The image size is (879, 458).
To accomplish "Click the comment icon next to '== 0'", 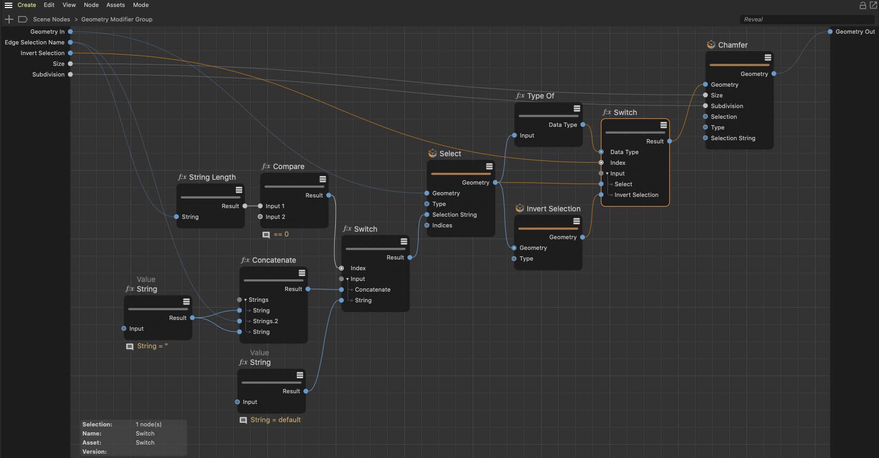I will (266, 235).
